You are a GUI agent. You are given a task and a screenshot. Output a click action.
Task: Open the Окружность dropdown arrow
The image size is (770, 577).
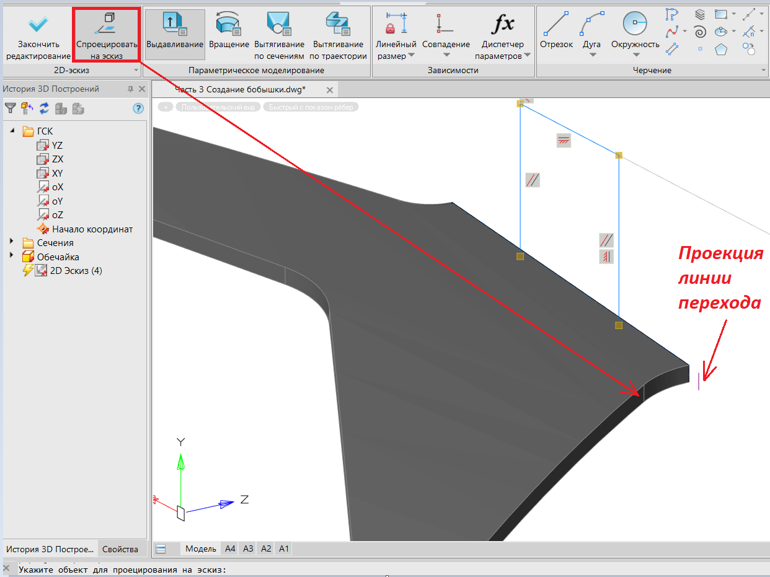[x=635, y=56]
